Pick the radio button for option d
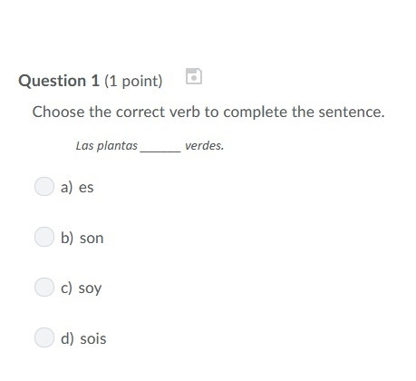This screenshot has width=416, height=381. point(44,337)
